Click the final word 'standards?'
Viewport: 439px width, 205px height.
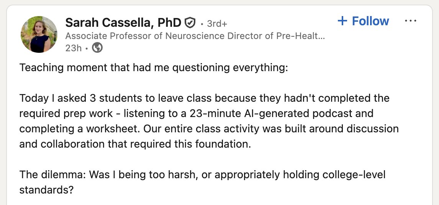click(x=46, y=190)
